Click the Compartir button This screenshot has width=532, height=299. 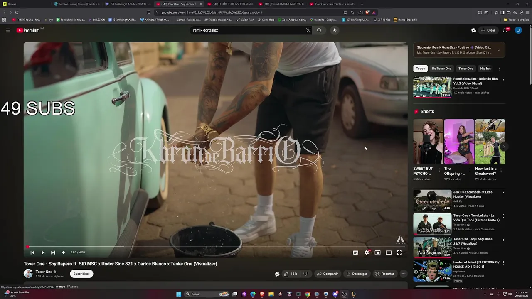[327, 274]
